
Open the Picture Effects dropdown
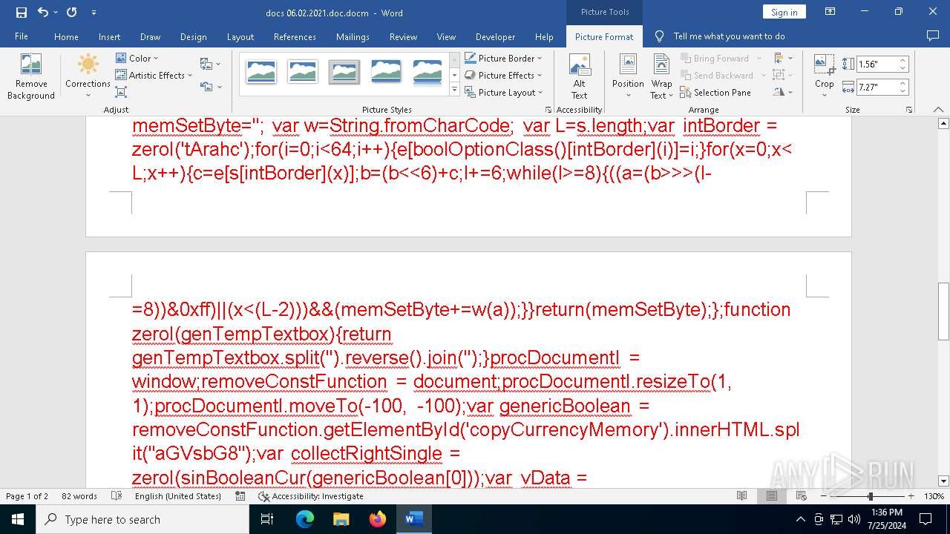pos(504,75)
